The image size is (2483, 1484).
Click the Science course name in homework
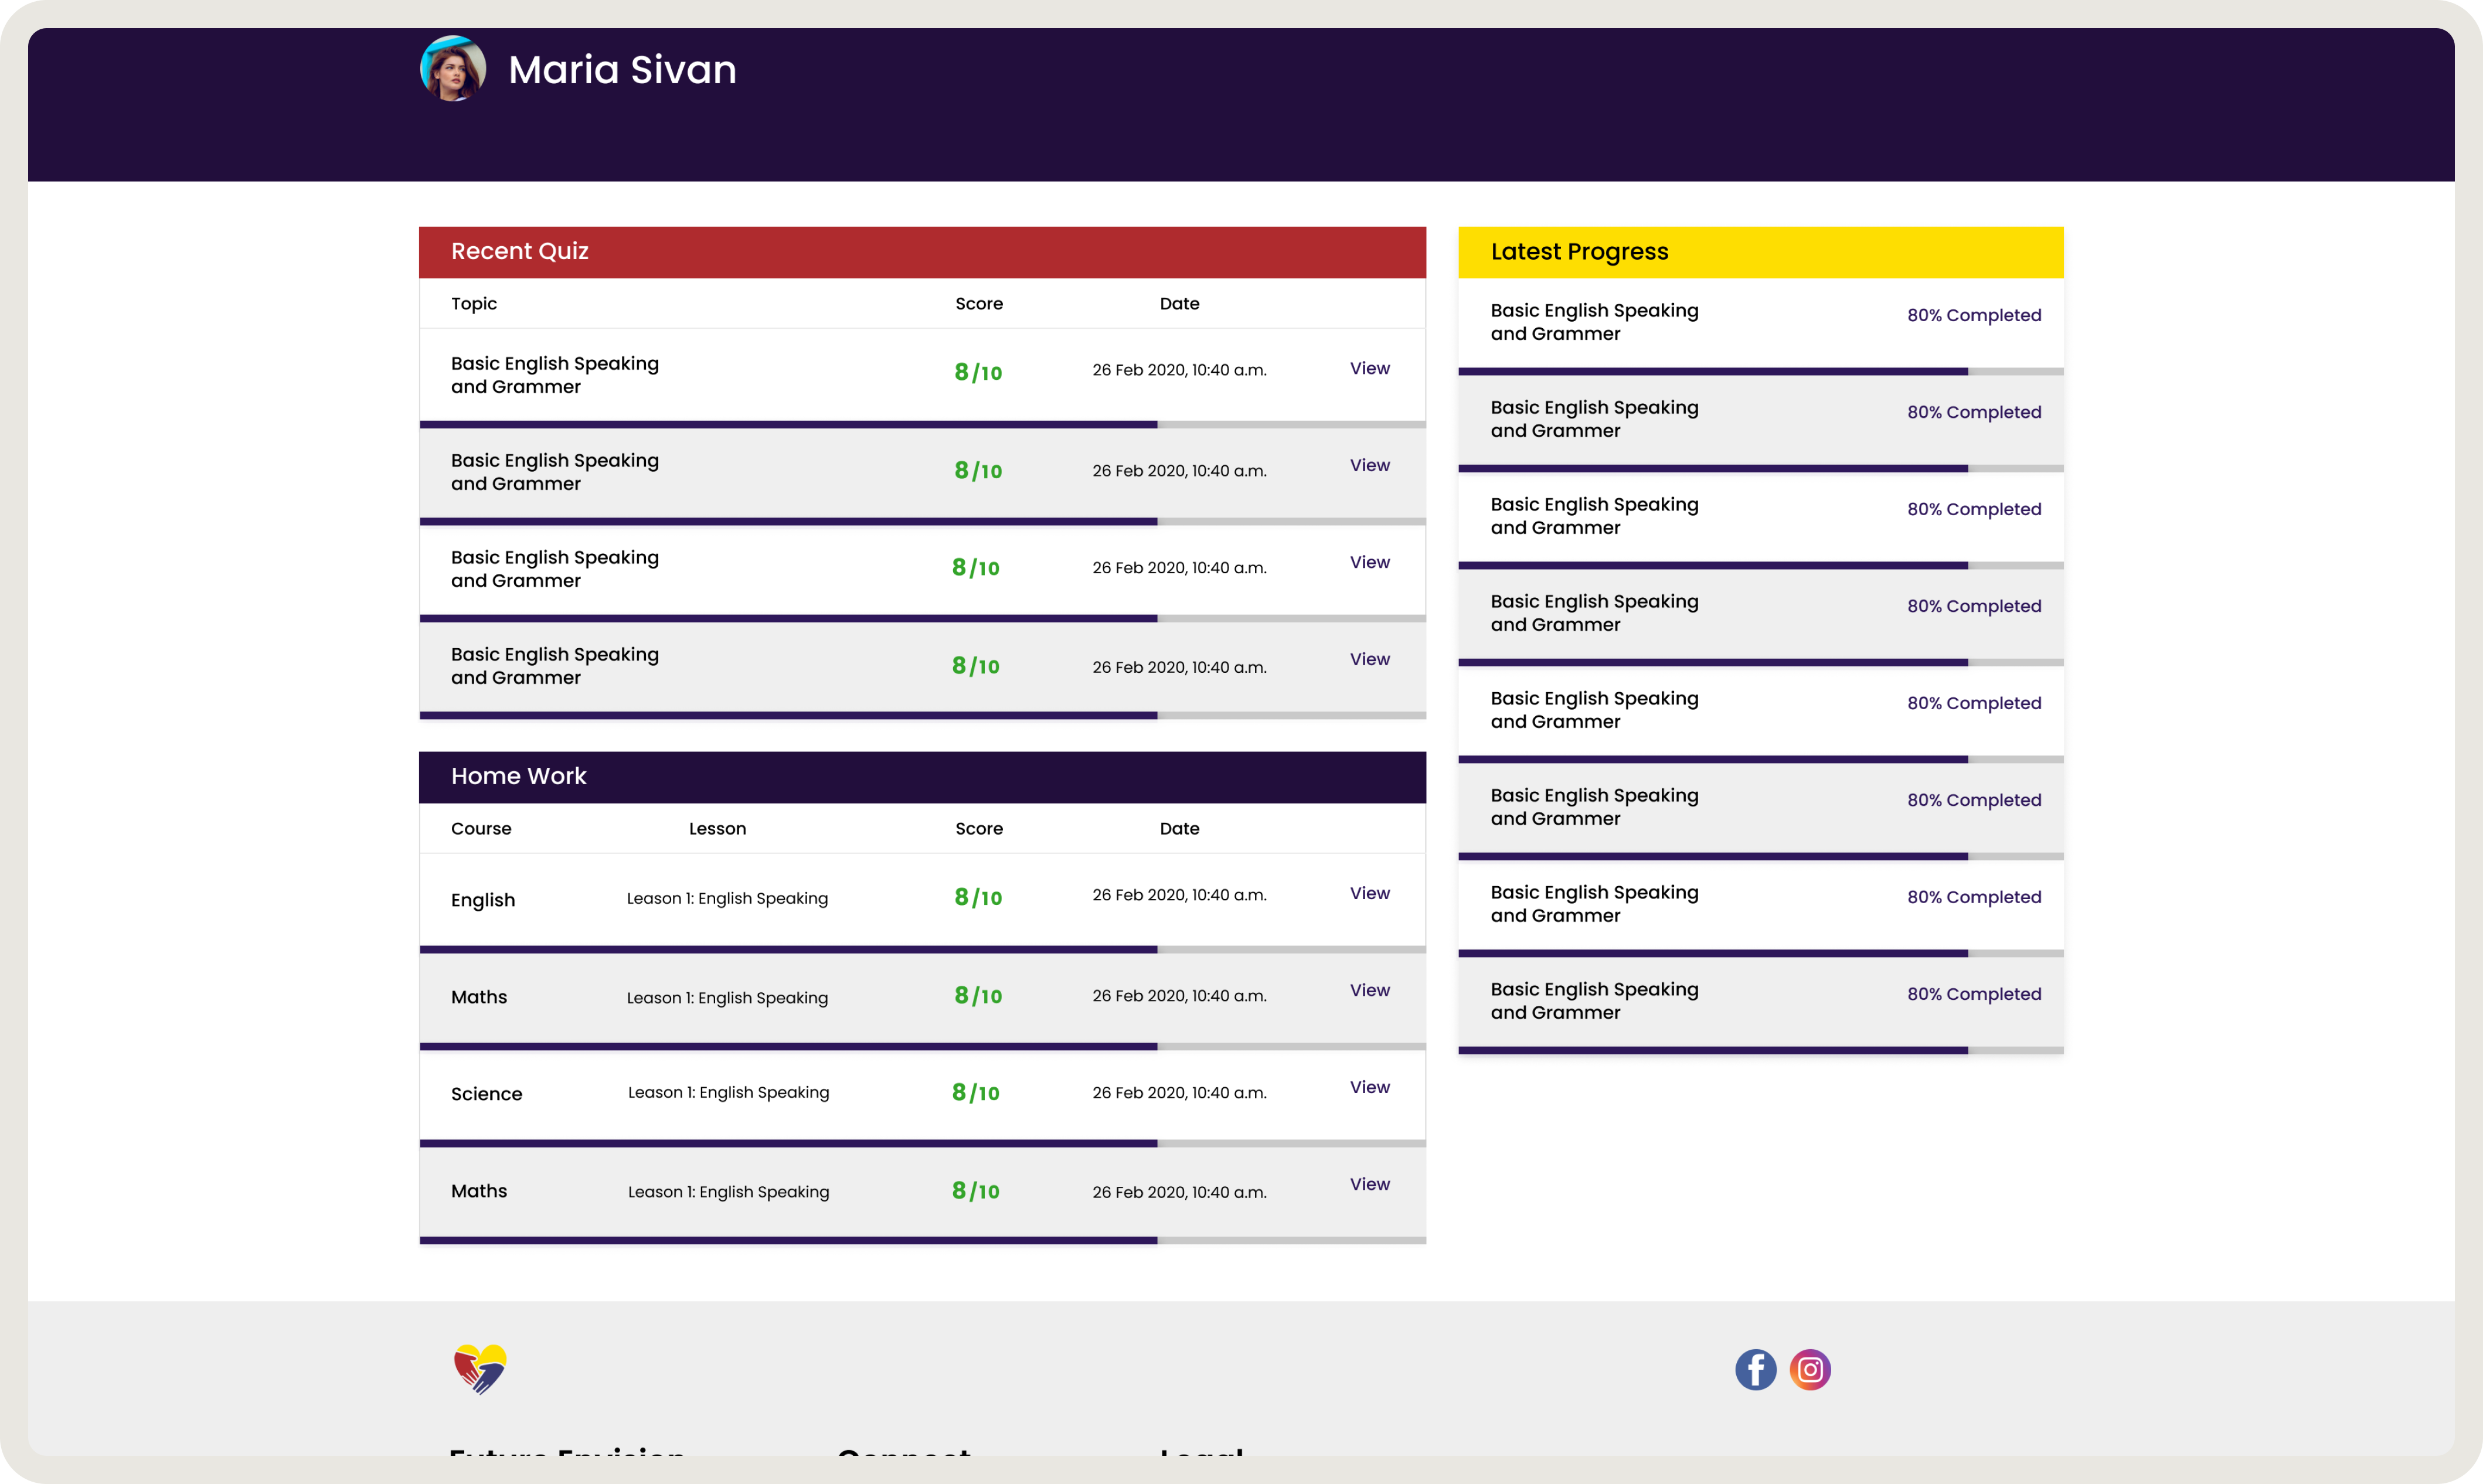[x=486, y=1093]
